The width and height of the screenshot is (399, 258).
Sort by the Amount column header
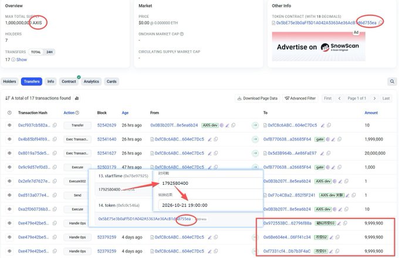tap(371, 113)
